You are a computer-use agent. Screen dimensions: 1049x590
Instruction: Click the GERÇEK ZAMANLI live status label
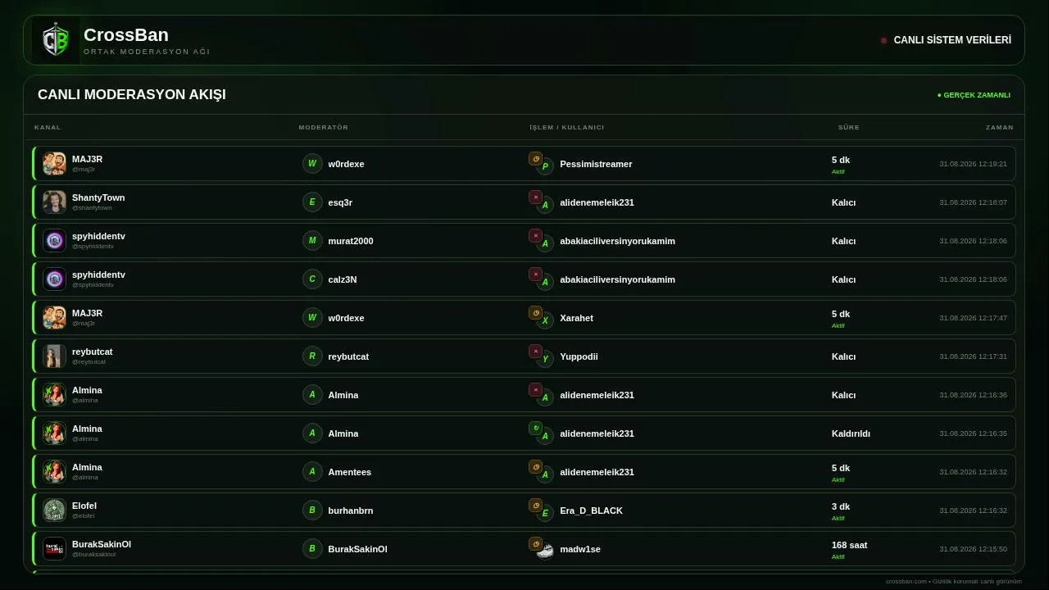974,95
